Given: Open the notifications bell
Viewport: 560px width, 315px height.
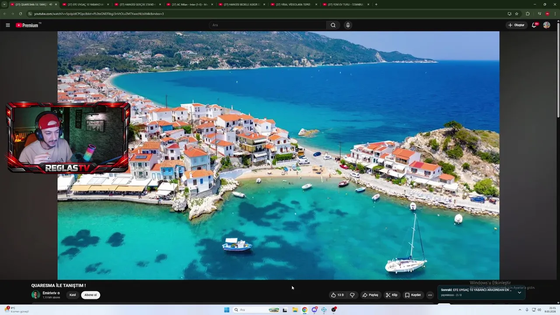Looking at the screenshot, I should point(534,25).
